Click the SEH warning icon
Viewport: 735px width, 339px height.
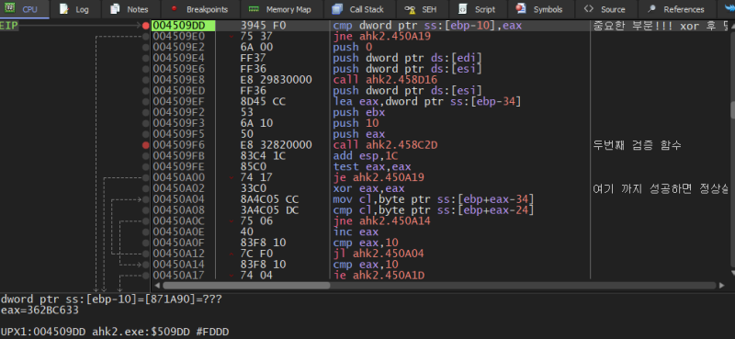pyautogui.click(x=410, y=9)
